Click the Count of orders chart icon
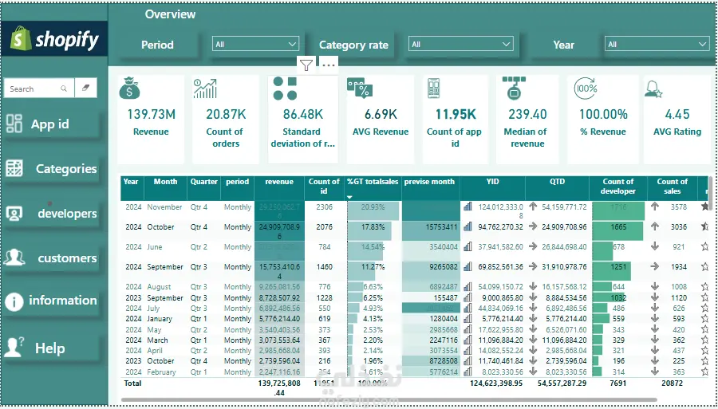This screenshot has width=718, height=409. click(205, 88)
